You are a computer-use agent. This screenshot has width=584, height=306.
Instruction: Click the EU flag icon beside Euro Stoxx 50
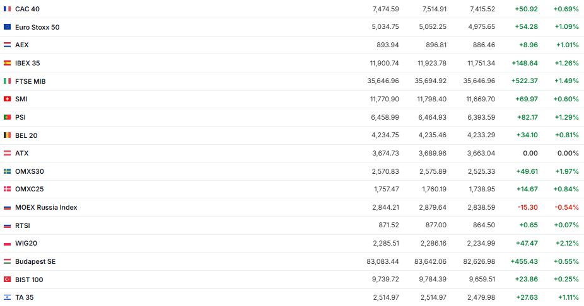click(x=7, y=27)
